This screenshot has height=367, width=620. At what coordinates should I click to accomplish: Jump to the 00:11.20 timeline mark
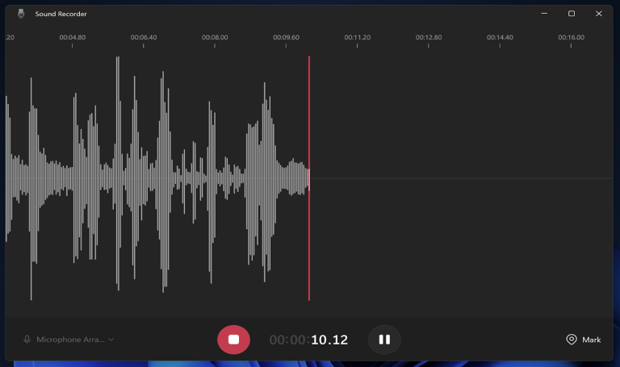click(358, 38)
